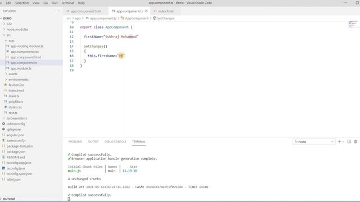The image size is (360, 202).
Task: Kill terminal with trash icon
Action: point(355,142)
